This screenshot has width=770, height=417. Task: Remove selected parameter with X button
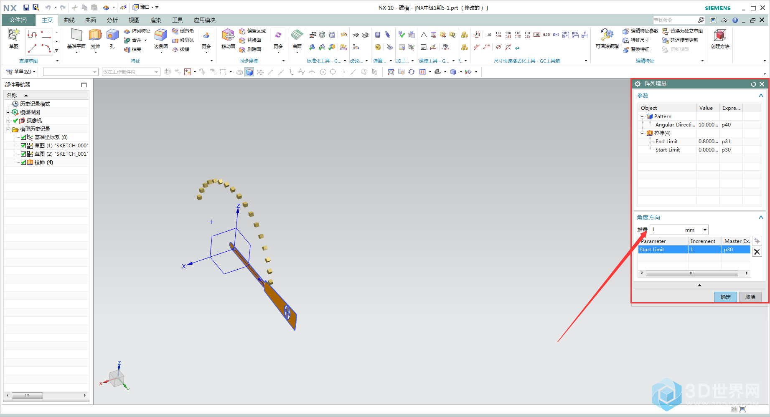click(757, 252)
